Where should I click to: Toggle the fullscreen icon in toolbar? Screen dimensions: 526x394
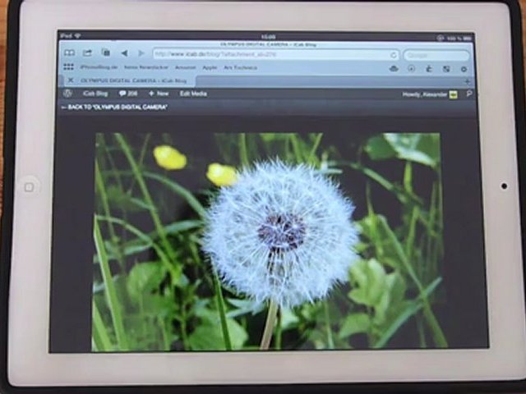click(446, 68)
